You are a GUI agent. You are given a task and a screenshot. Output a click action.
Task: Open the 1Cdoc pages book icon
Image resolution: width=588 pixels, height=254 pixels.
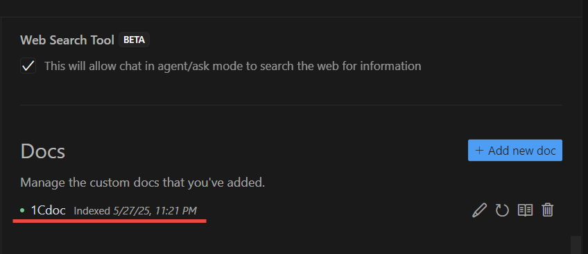coord(525,210)
